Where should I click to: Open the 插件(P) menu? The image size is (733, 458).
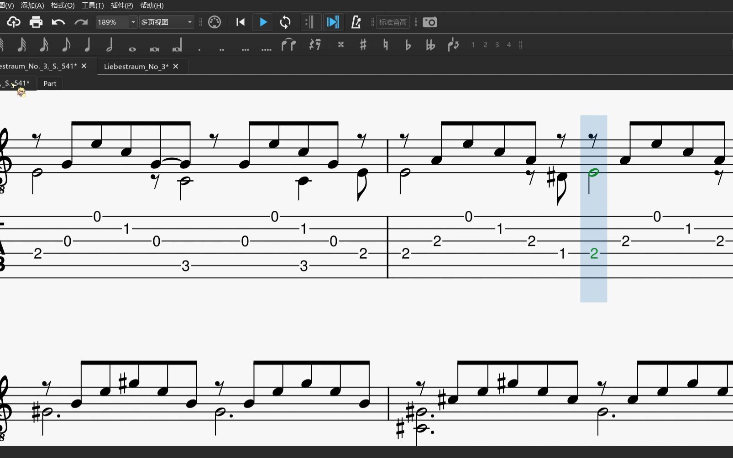point(122,5)
